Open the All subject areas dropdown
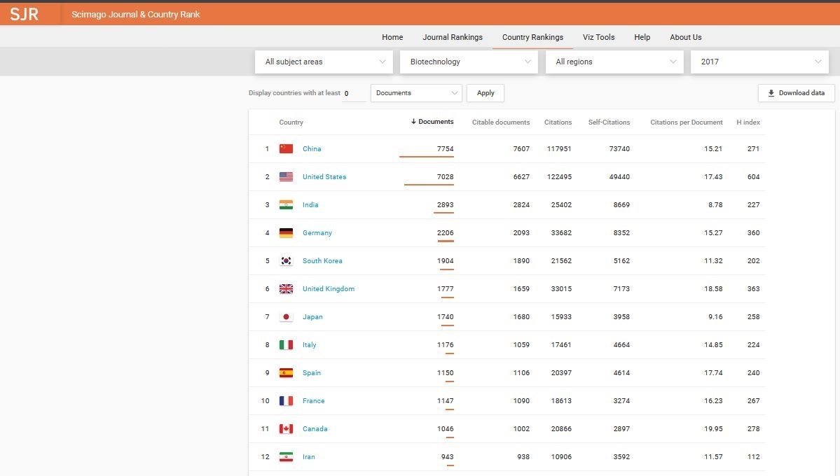 [324, 62]
